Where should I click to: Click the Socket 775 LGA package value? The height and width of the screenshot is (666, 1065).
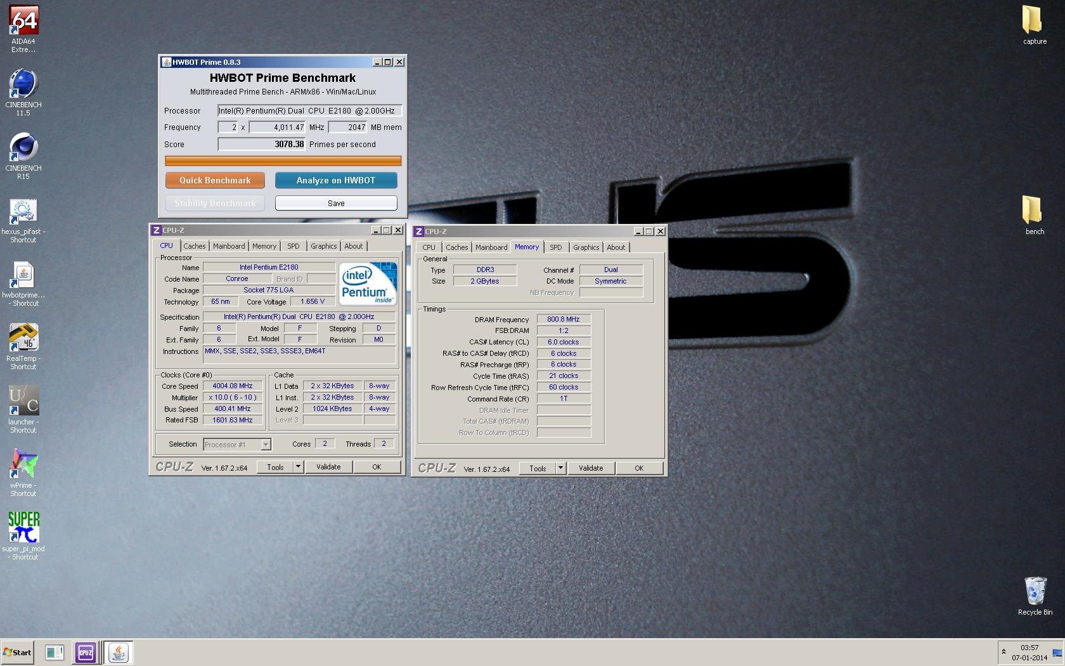tap(269, 290)
